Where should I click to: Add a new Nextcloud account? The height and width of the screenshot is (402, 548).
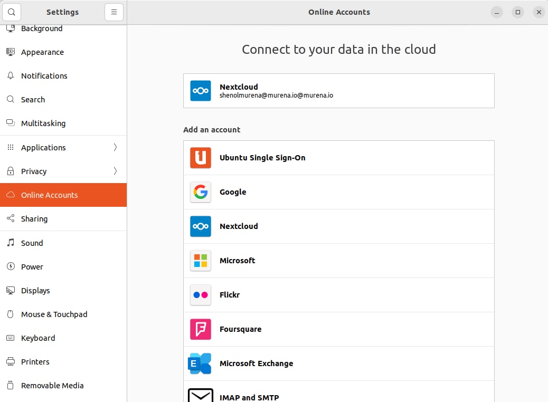click(x=338, y=226)
